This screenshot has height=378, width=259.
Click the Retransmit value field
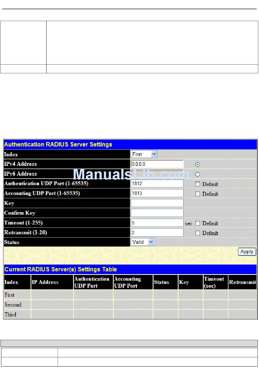(x=157, y=233)
